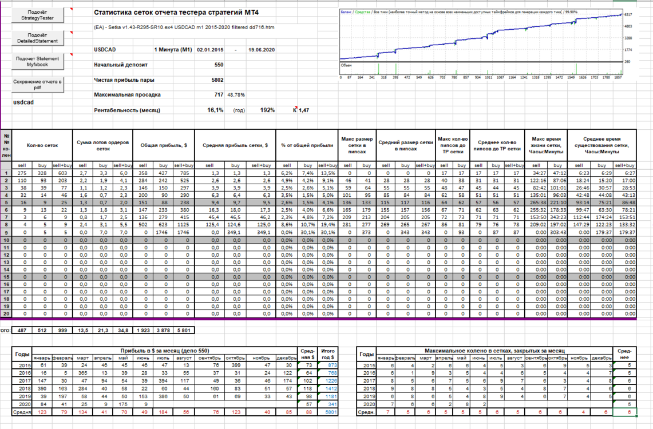This screenshot has height=429, width=653.
Task: Select the report title Статистика сеток отчета тестера стратегий MT4
Action: [x=176, y=13]
